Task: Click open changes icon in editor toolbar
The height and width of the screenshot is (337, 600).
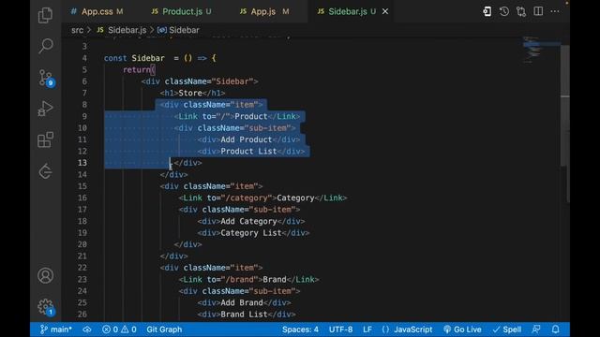Action: 487,11
